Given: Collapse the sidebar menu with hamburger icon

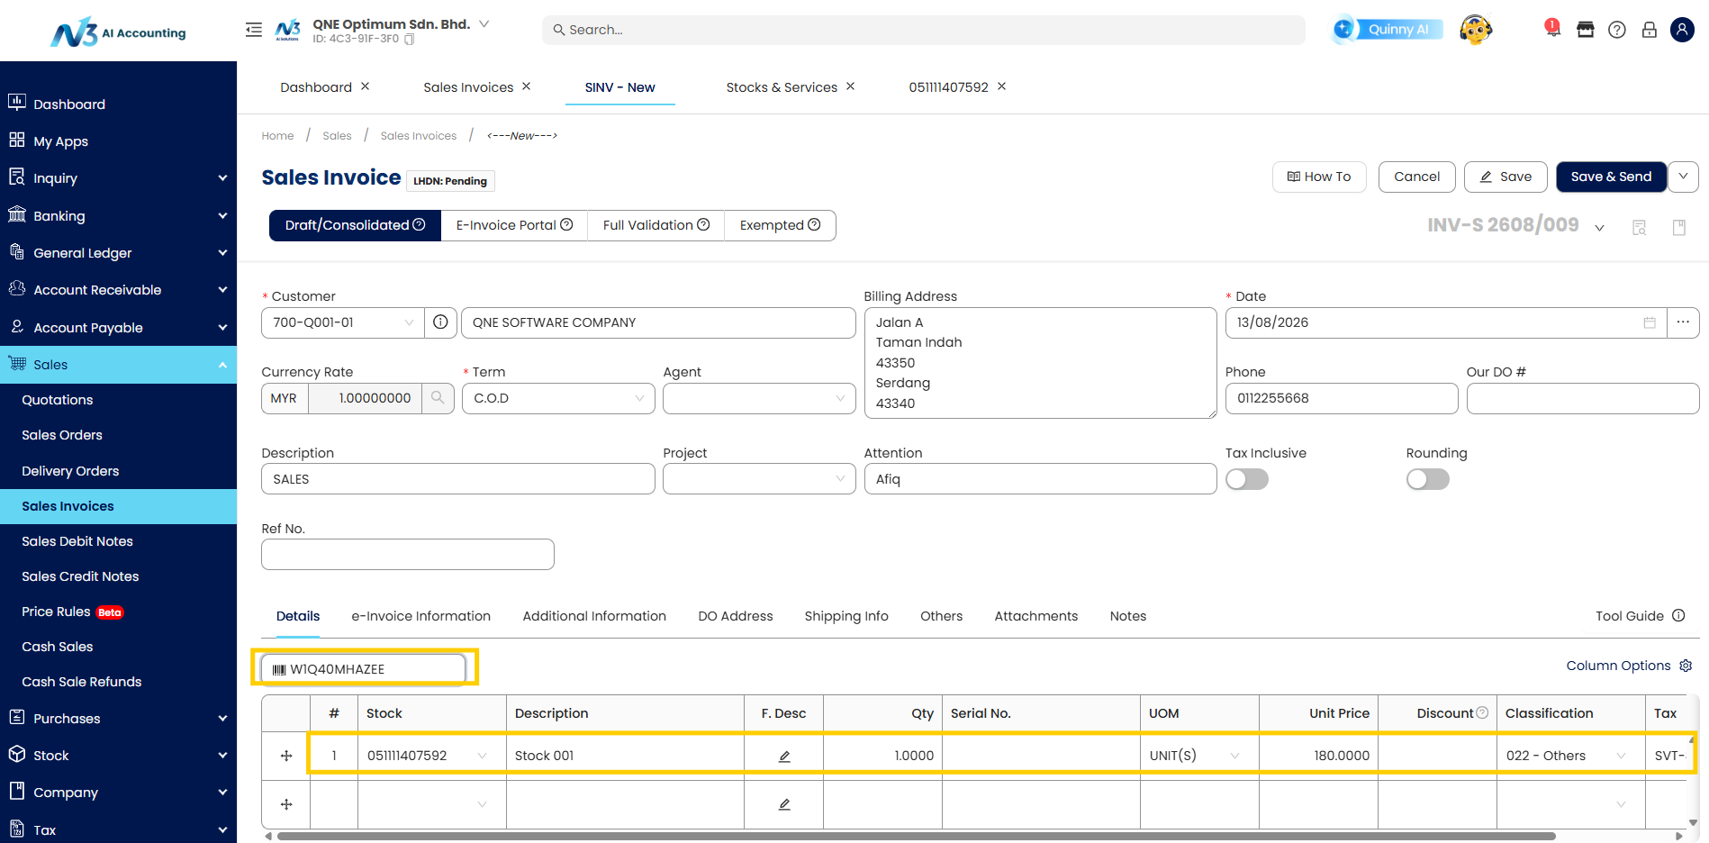Looking at the screenshot, I should coord(254,30).
